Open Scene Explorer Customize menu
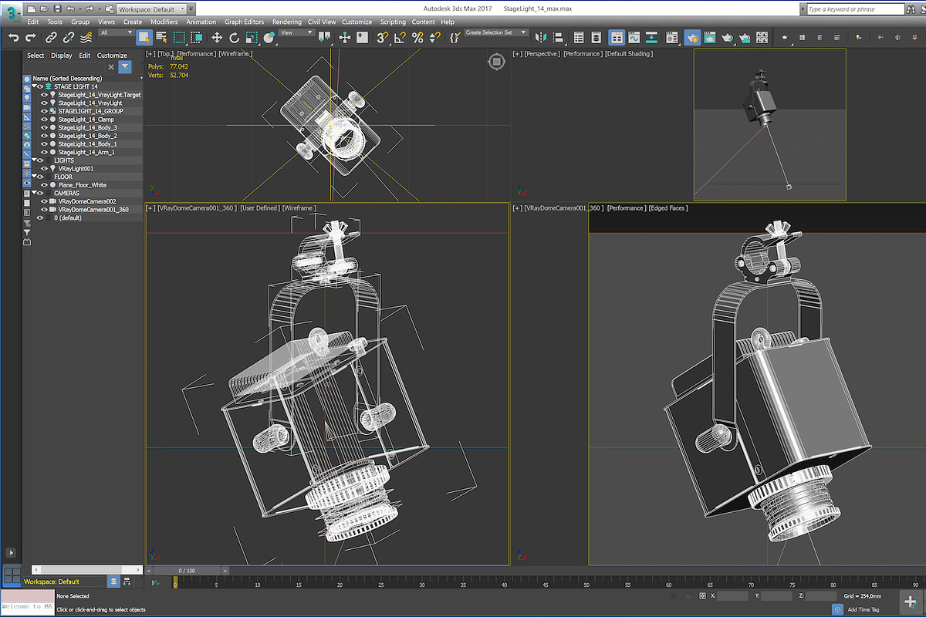Screen dimensions: 926x617 tap(112, 56)
